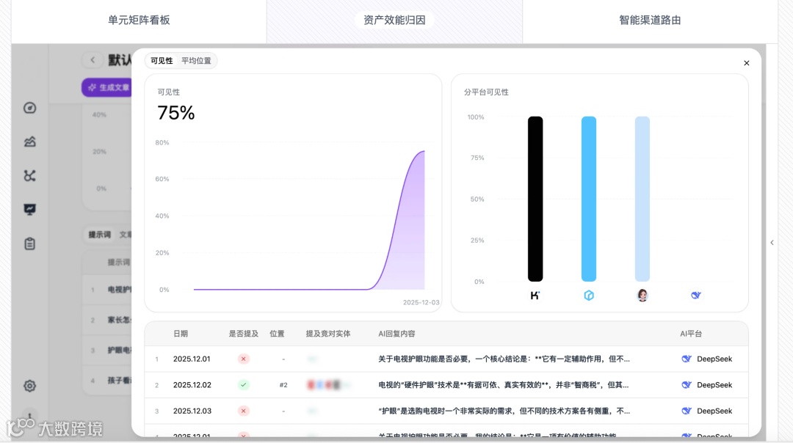Click the light blue visibility bar
The width and height of the screenshot is (793, 443).
coord(642,199)
